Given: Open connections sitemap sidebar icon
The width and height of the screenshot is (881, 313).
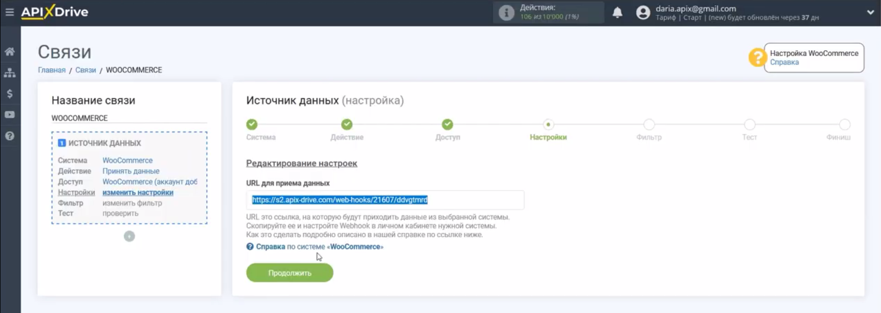Looking at the screenshot, I should coord(10,73).
